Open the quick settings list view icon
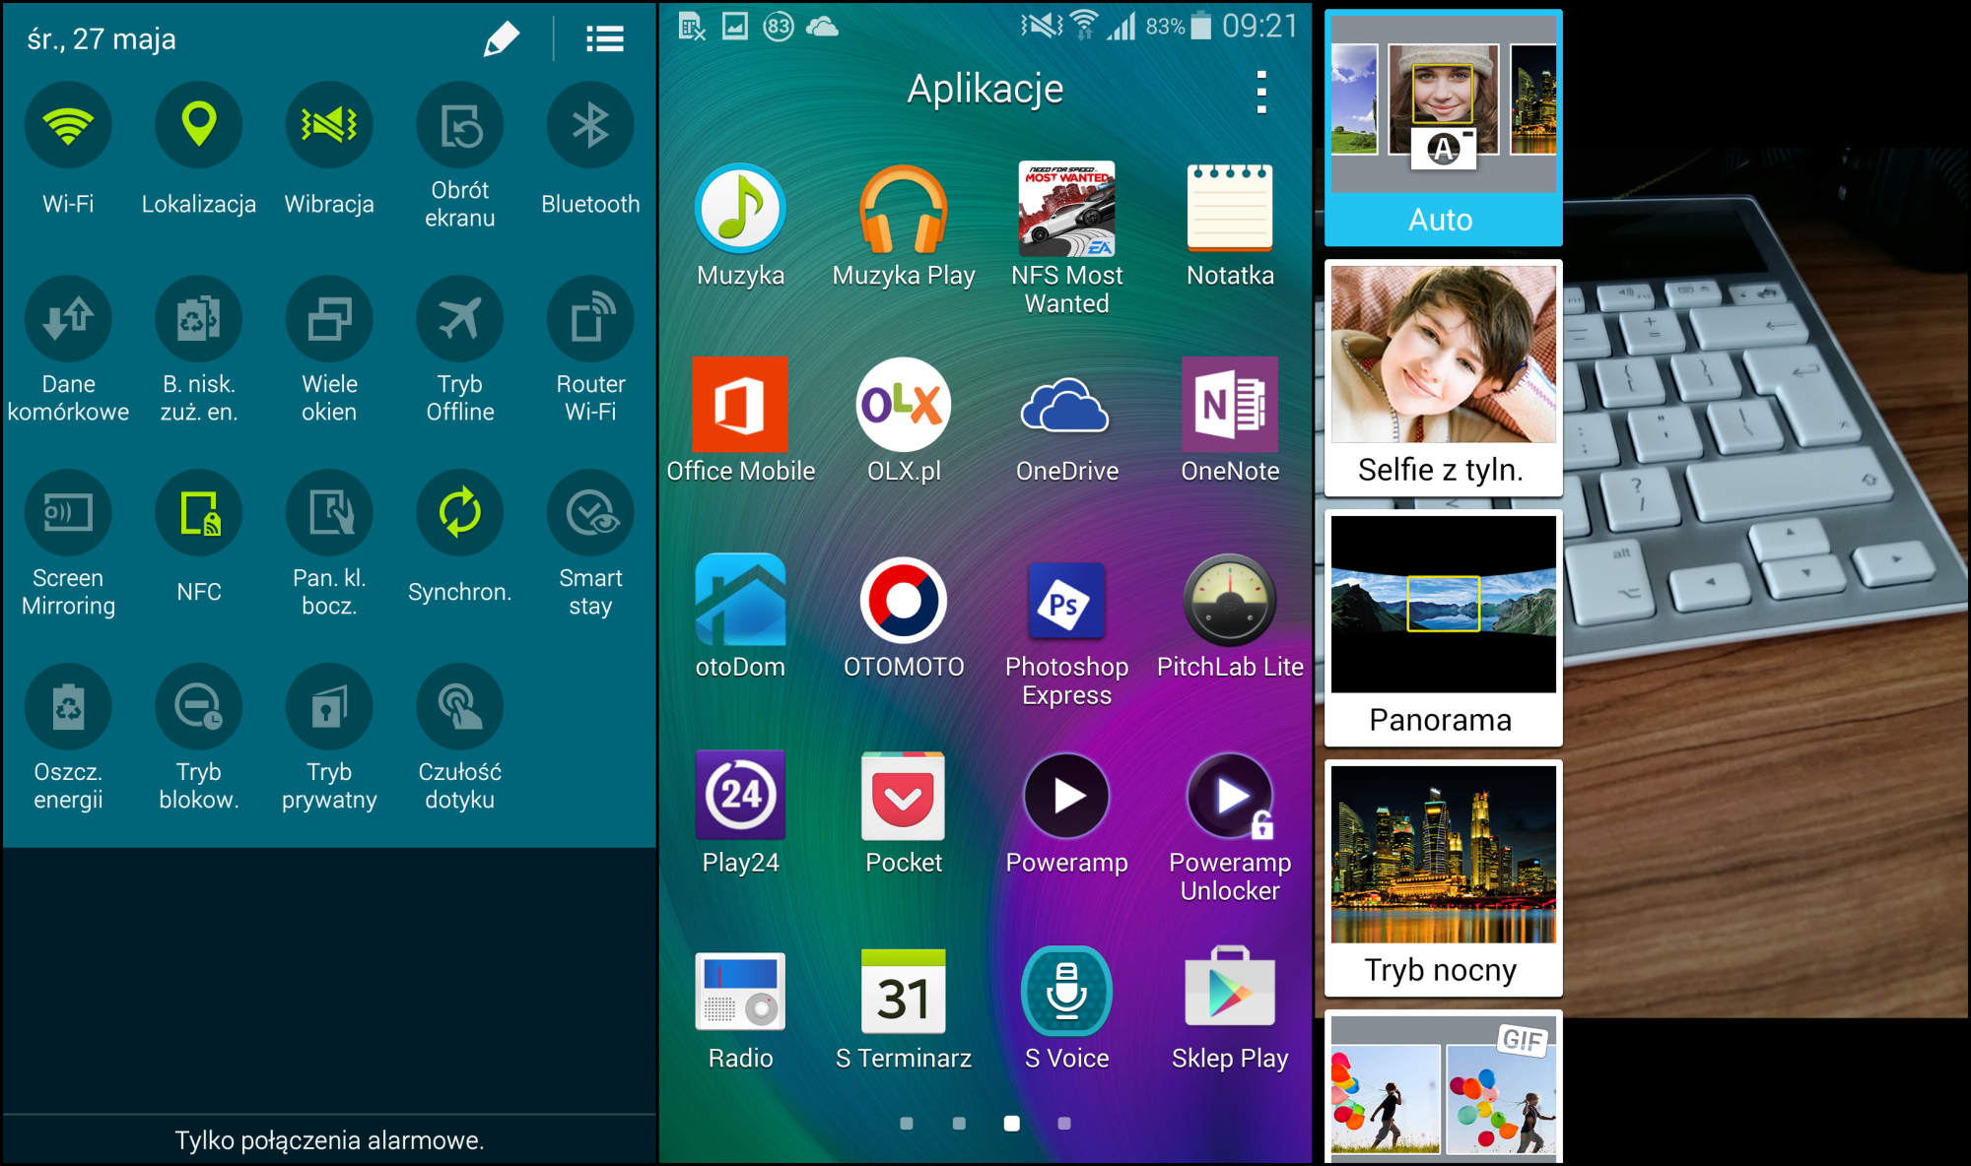The width and height of the screenshot is (1971, 1166). tap(605, 39)
